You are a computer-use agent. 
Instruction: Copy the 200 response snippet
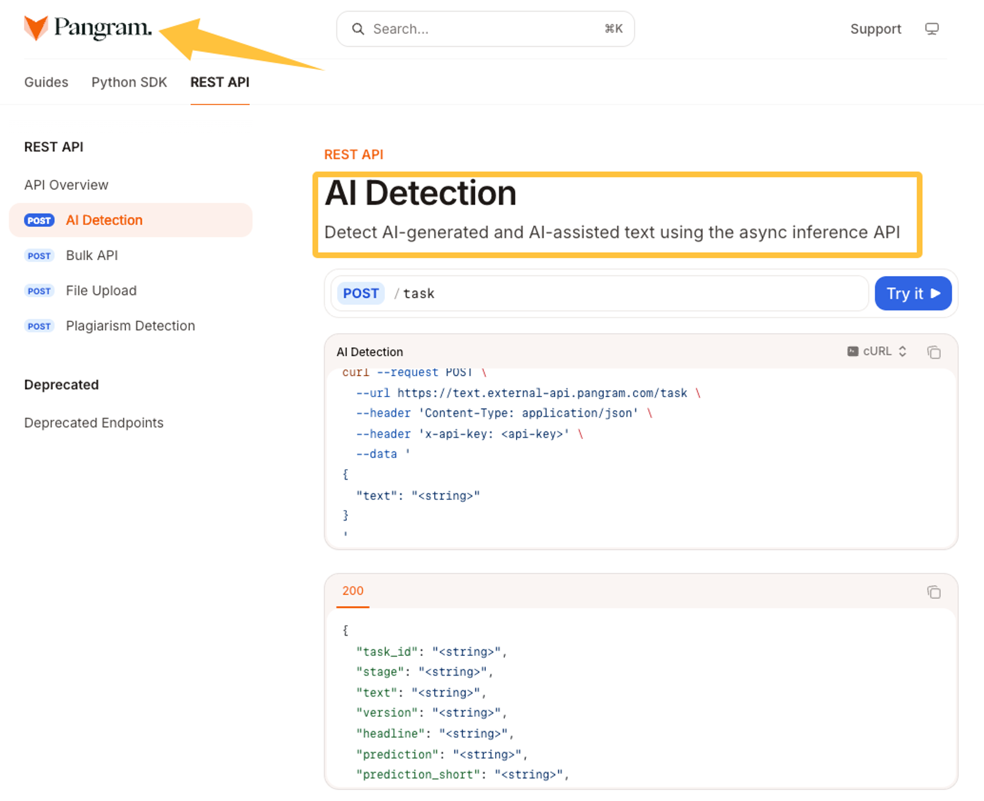click(x=934, y=592)
